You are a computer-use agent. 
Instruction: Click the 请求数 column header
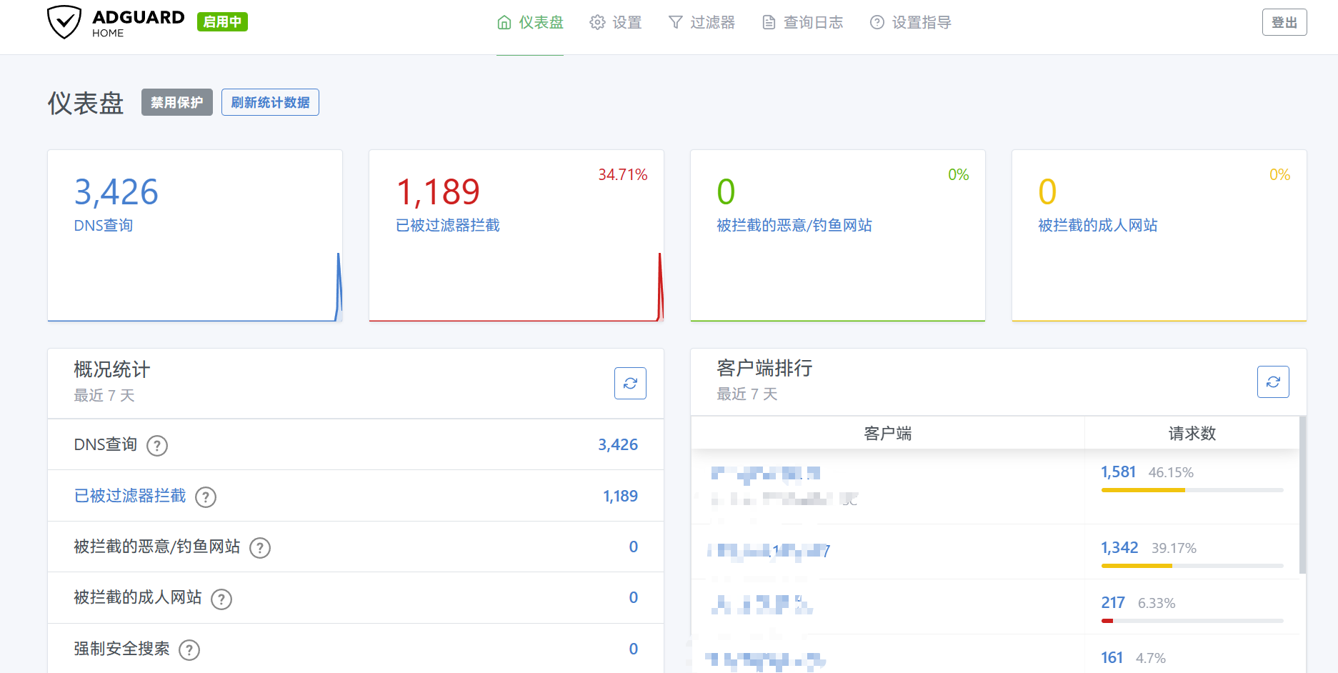tap(1192, 433)
